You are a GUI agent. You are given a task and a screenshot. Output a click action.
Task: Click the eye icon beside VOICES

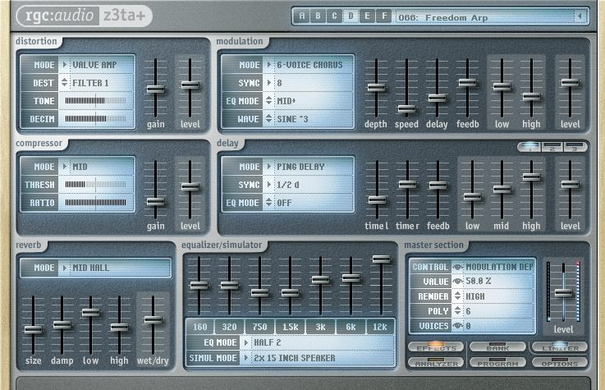point(457,326)
